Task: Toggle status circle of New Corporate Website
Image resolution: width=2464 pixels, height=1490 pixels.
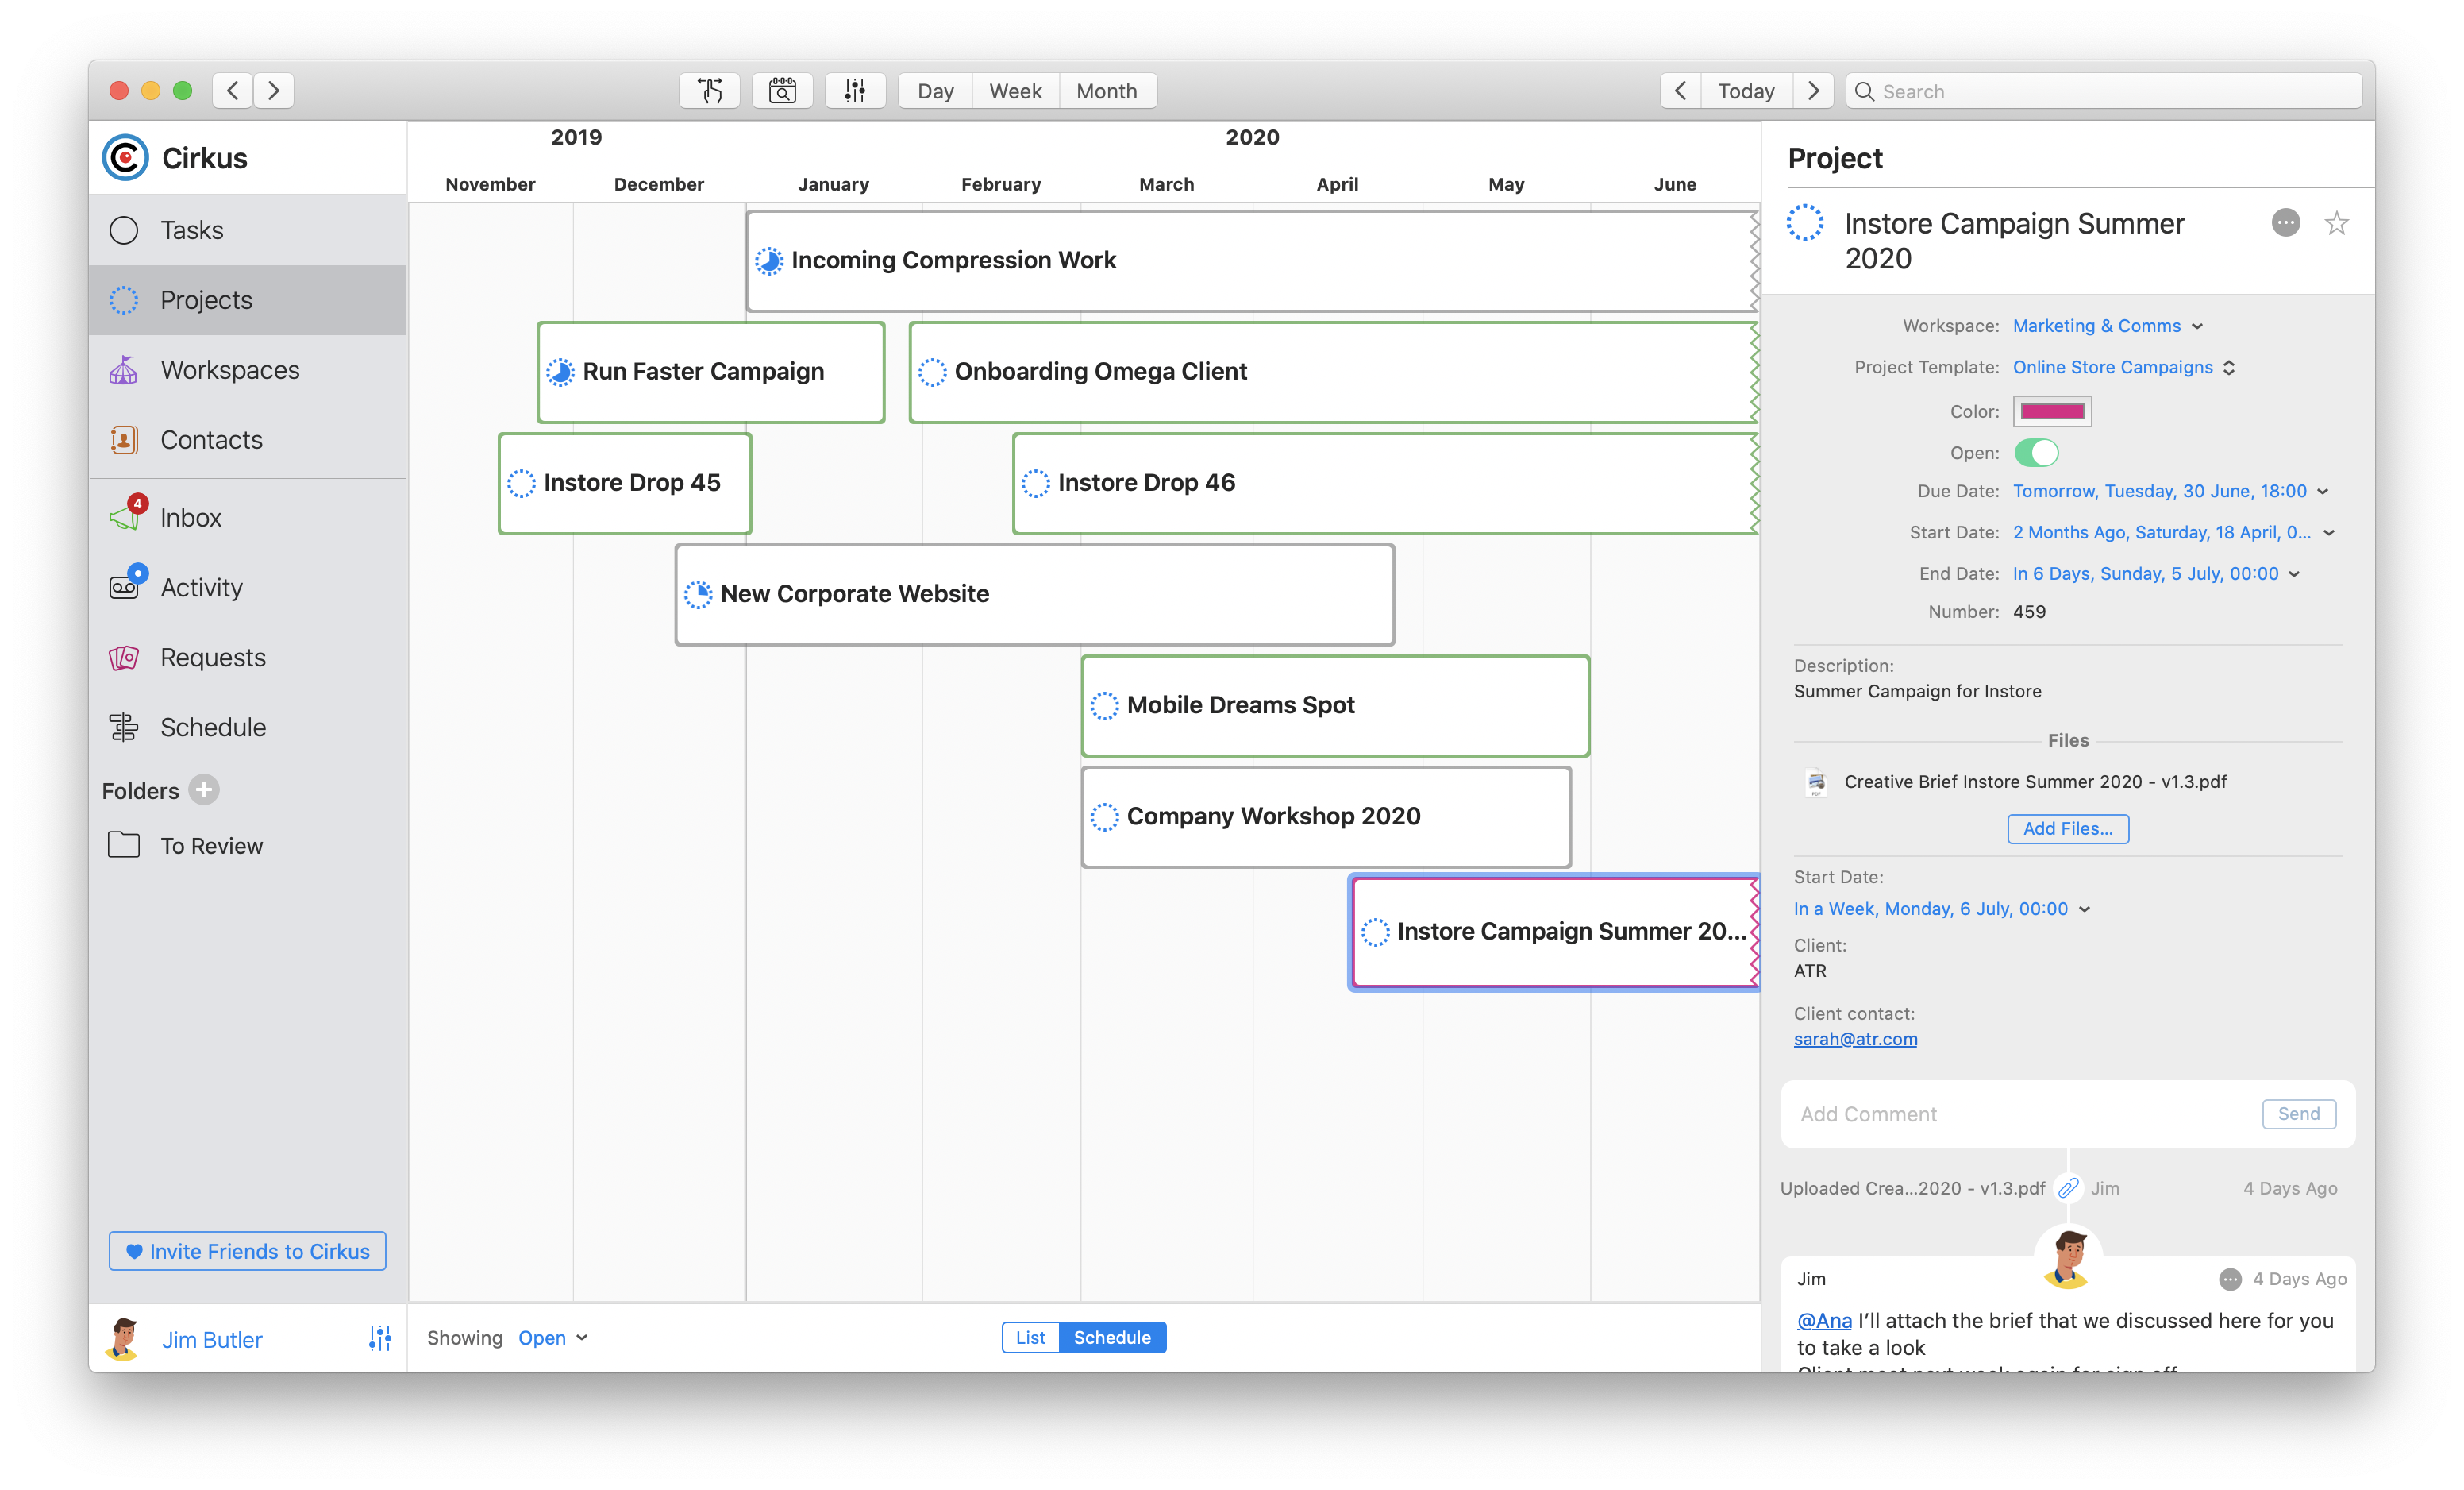Action: click(x=698, y=594)
